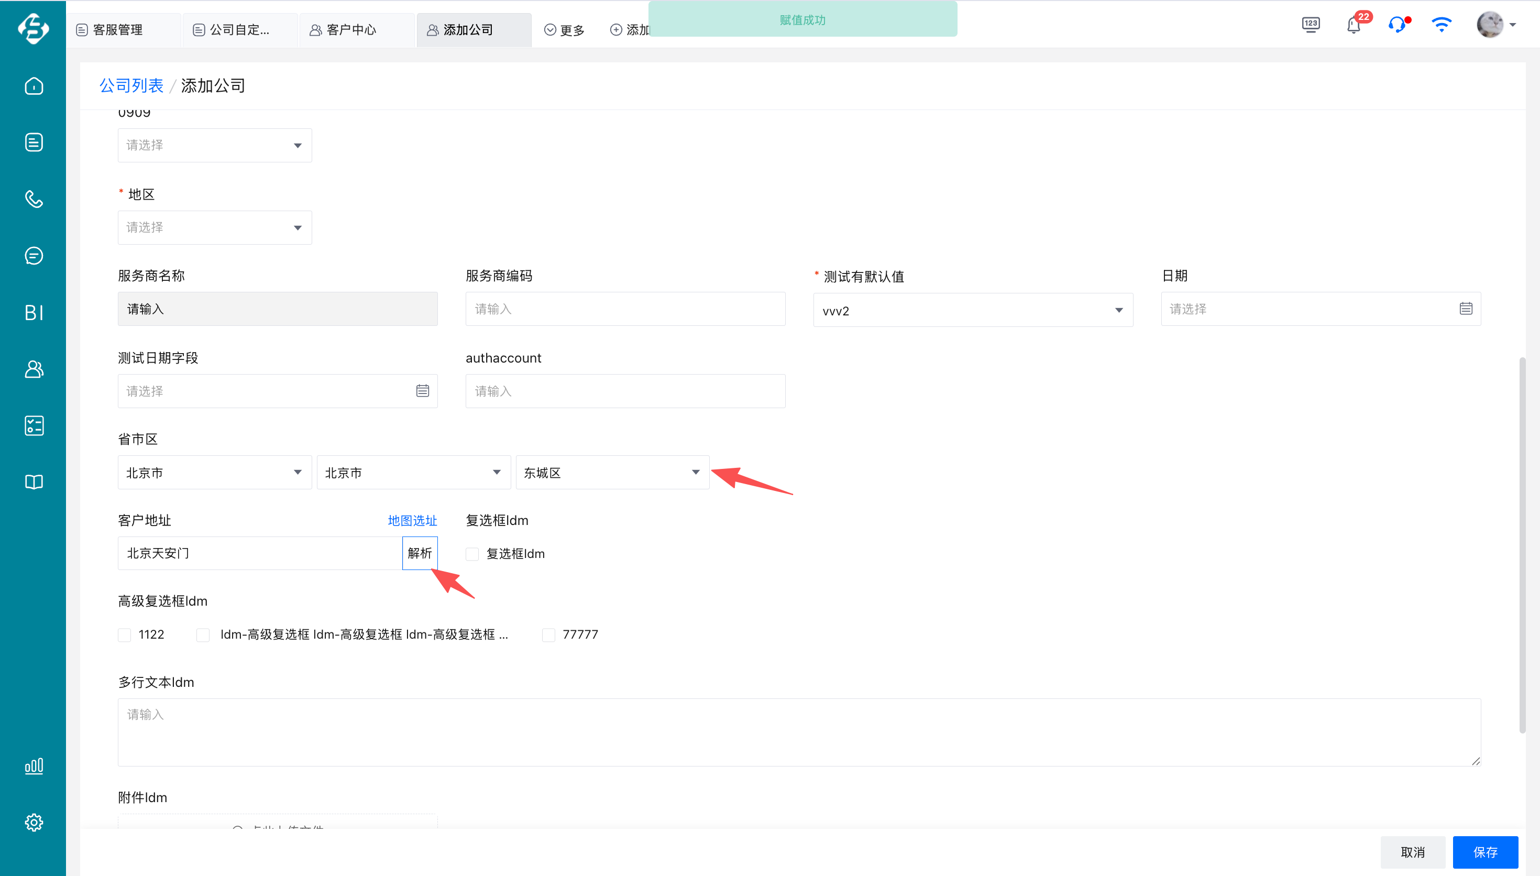Expand the 东城区 district dropdown
Viewport: 1540px width, 876px height.
(x=612, y=472)
